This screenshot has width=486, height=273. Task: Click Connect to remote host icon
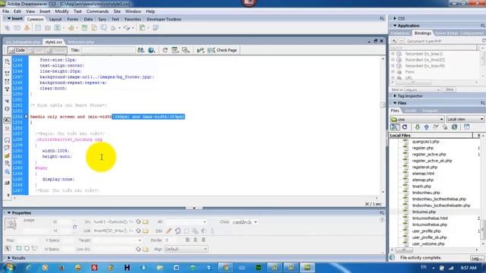coord(395,127)
